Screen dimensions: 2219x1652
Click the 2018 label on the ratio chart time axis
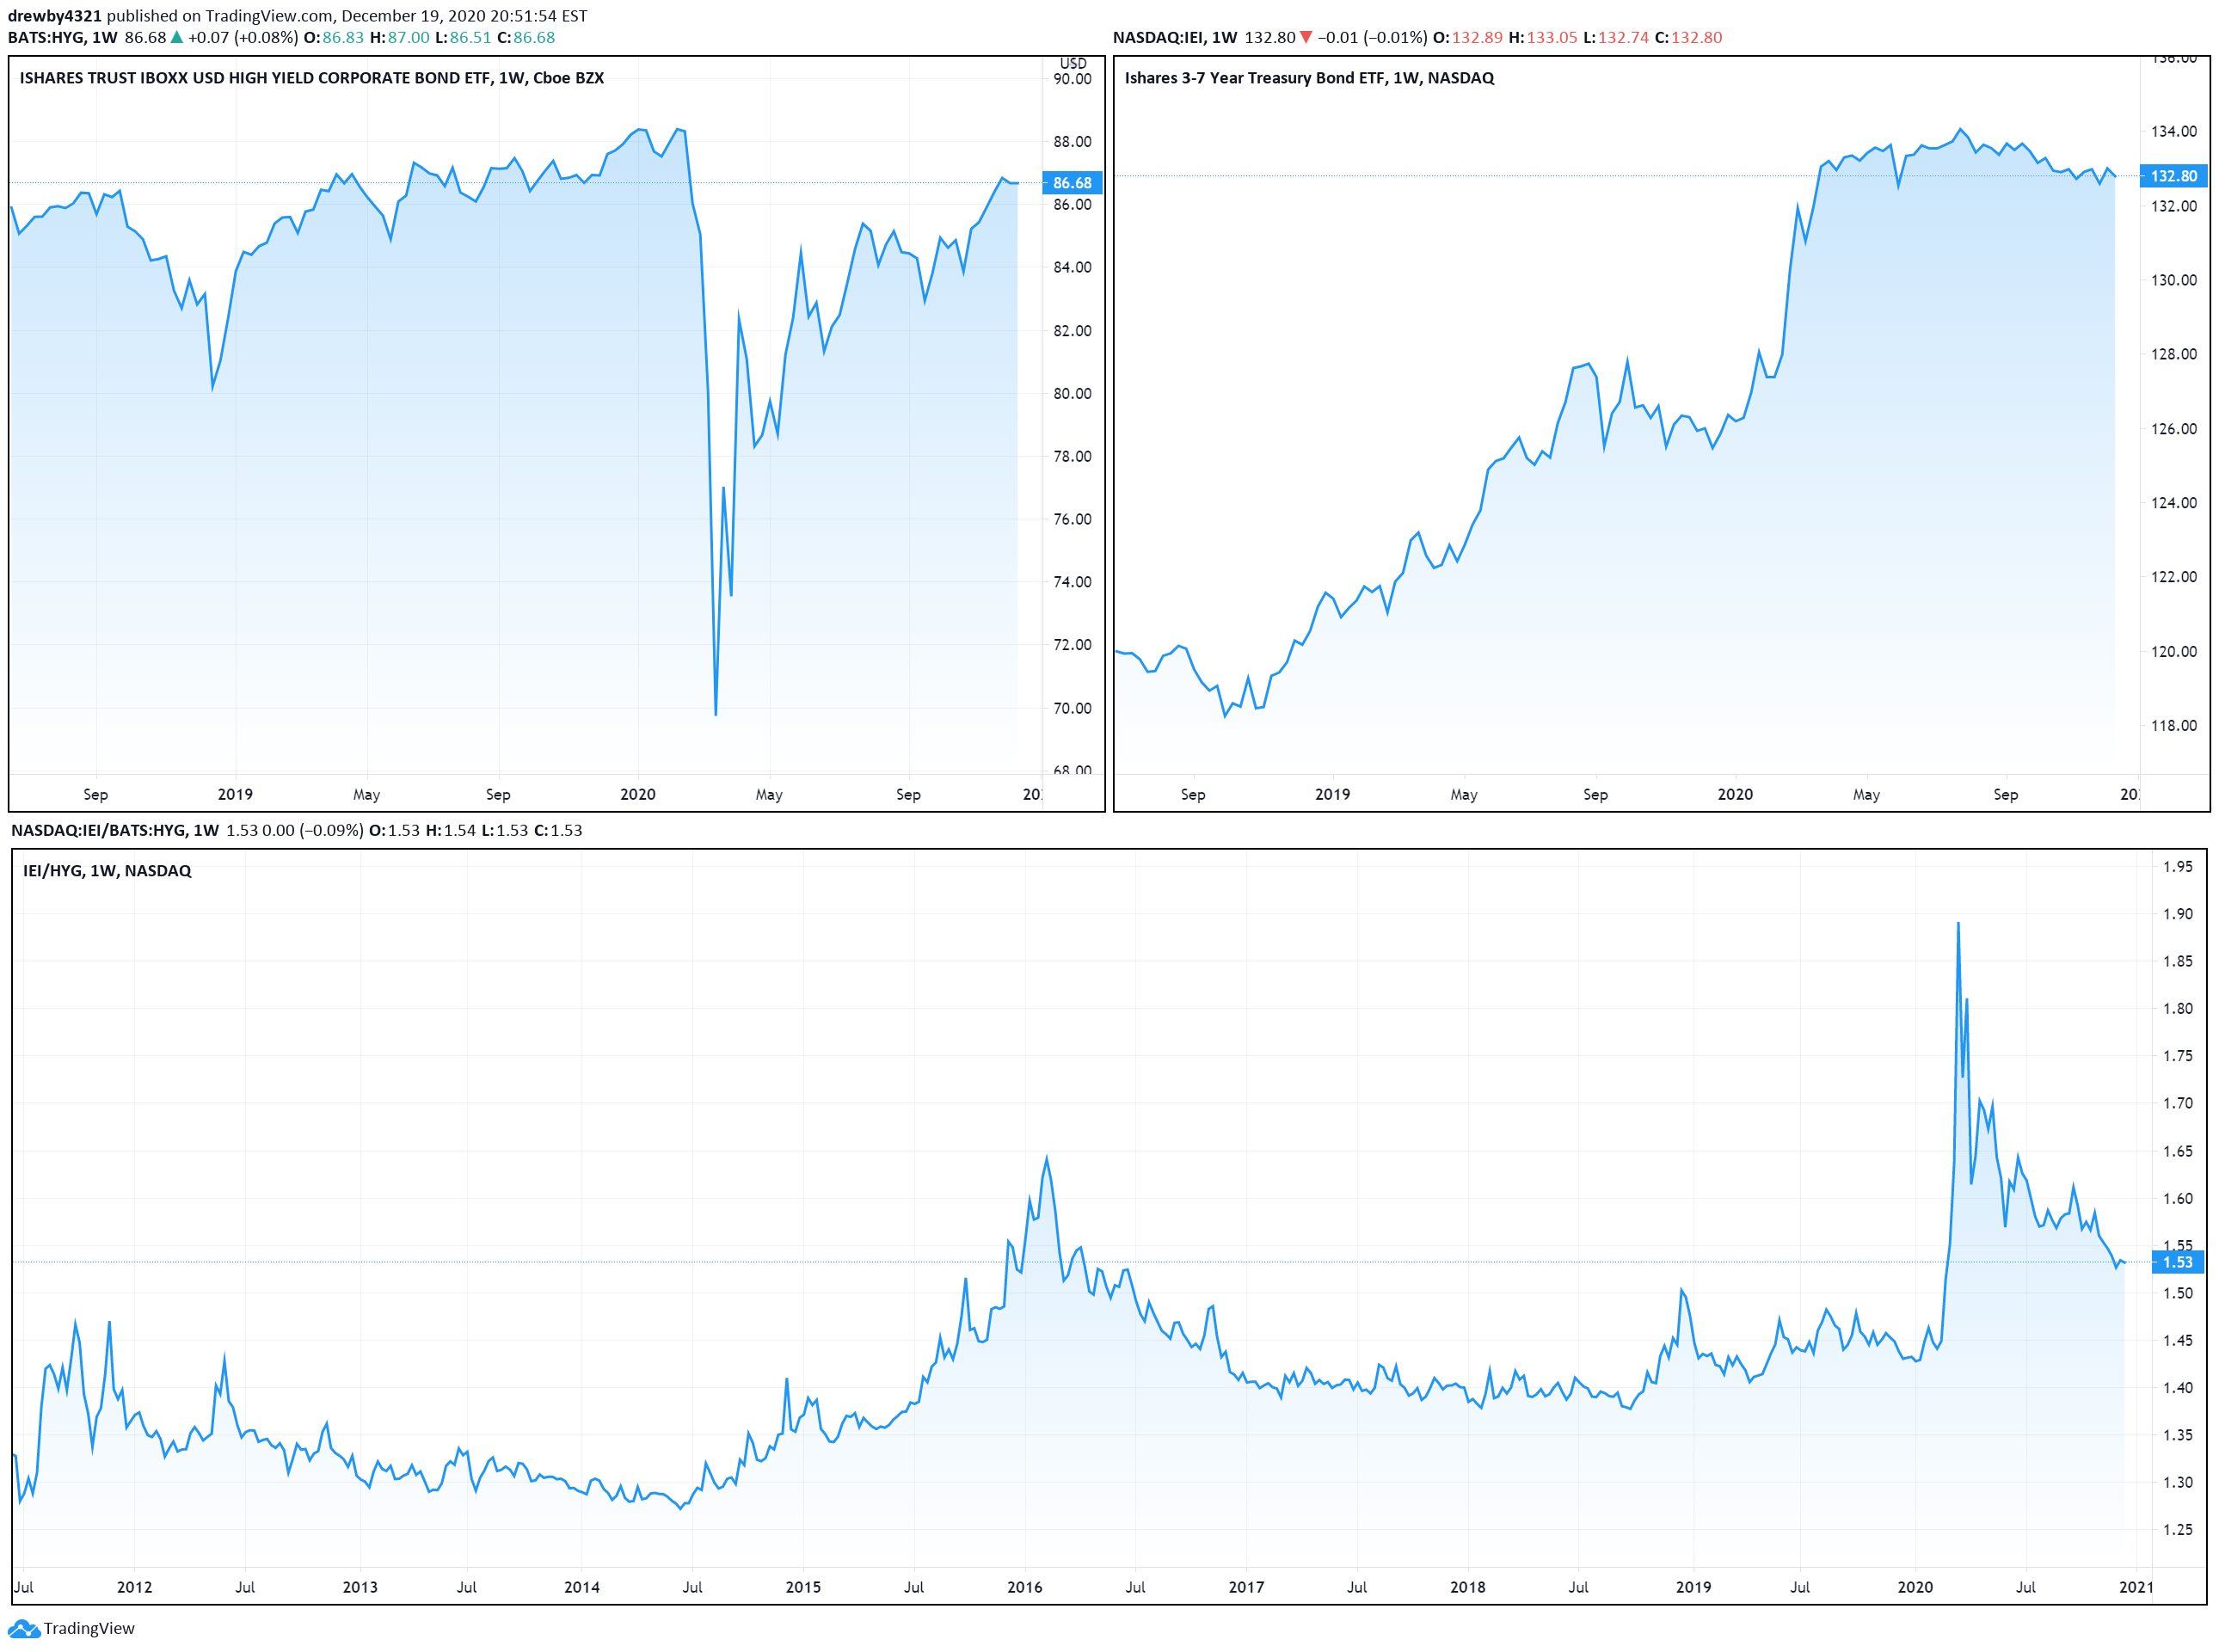pos(1467,1588)
